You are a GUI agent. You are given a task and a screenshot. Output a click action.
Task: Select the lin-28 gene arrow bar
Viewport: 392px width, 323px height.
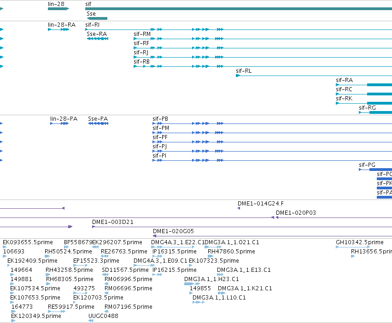pyautogui.click(x=59, y=9)
